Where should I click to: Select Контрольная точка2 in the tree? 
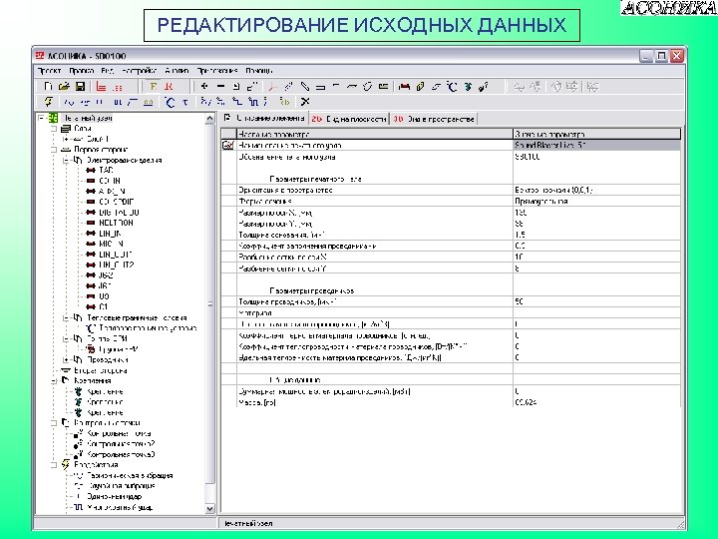tap(121, 444)
